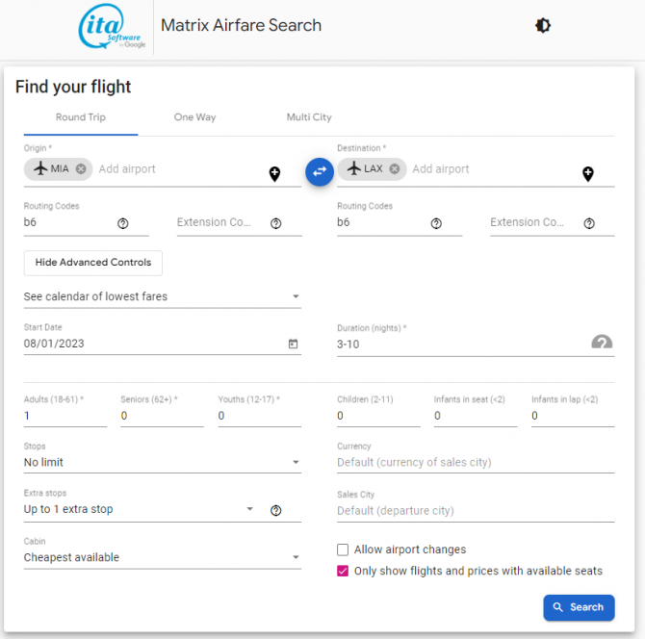Open nearby airports pin for Destination
The image size is (645, 639).
tap(588, 174)
